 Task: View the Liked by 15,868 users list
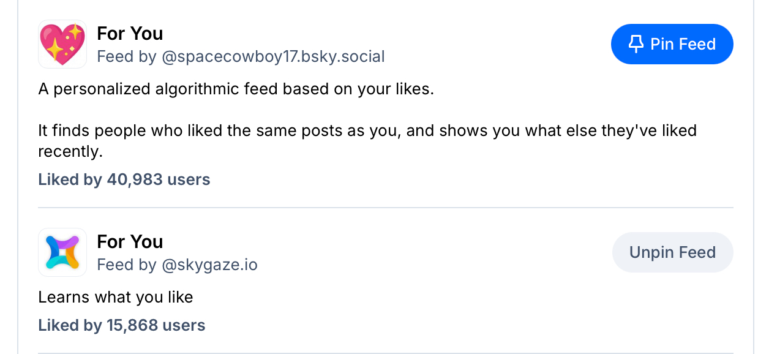point(122,325)
